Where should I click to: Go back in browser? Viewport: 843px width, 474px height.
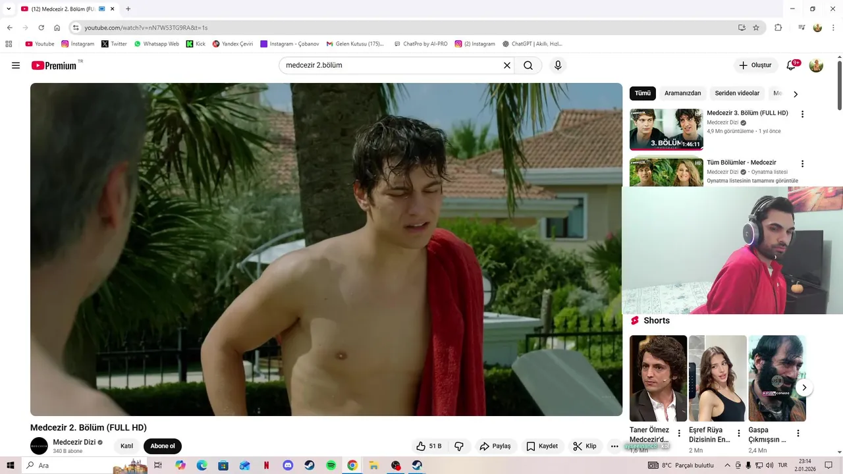[10, 28]
